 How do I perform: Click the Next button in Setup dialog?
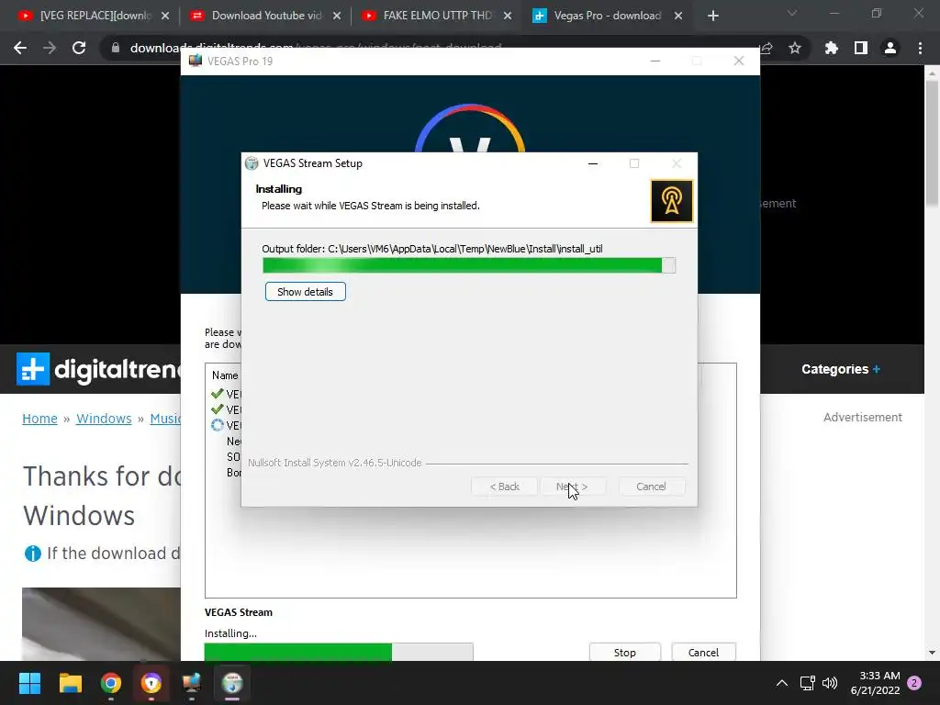[572, 487]
